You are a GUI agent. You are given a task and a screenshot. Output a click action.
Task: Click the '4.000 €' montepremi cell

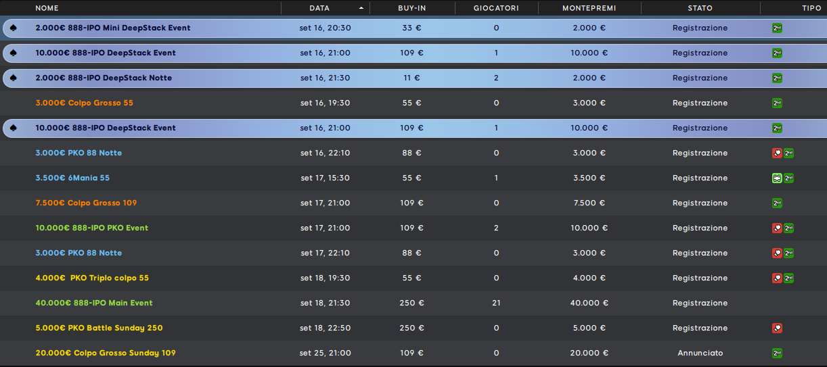pyautogui.click(x=589, y=278)
